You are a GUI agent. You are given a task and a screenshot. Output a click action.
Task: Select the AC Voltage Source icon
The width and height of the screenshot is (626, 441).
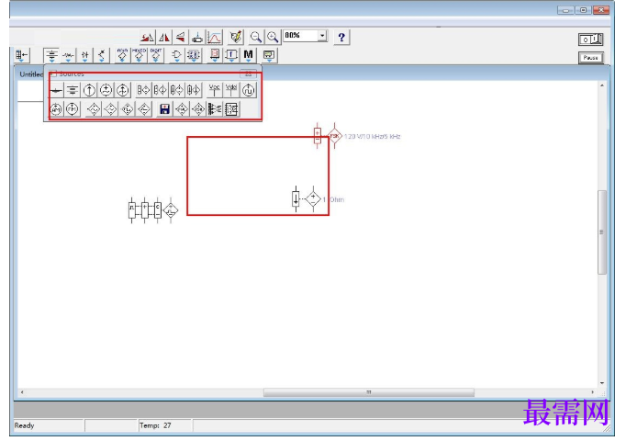pyautogui.click(x=106, y=90)
